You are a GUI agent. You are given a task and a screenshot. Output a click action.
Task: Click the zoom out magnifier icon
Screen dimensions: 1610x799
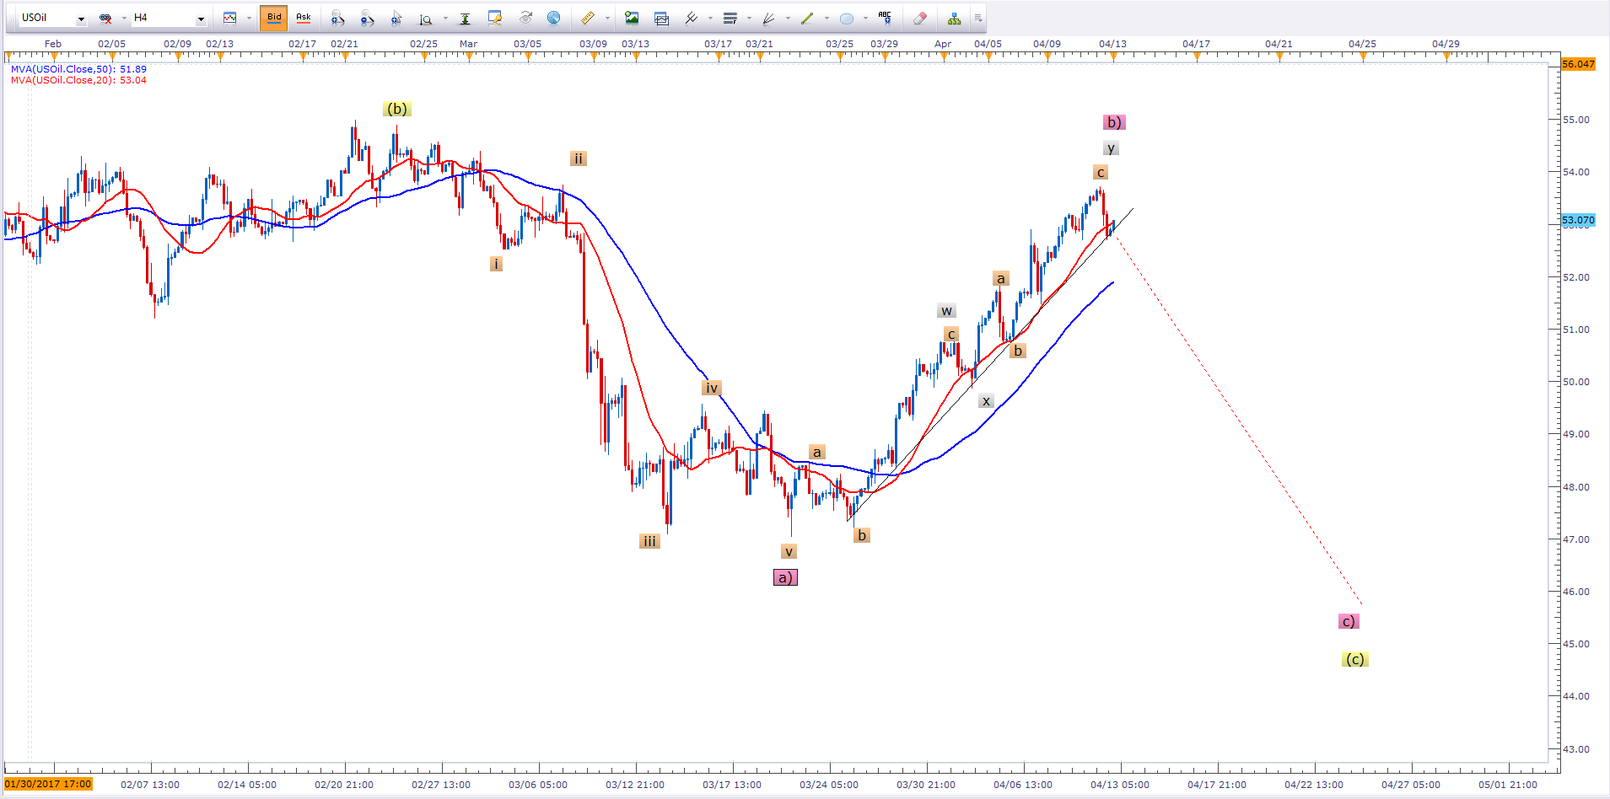[367, 18]
